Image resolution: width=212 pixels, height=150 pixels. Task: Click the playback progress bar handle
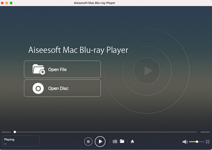pyautogui.click(x=15, y=132)
